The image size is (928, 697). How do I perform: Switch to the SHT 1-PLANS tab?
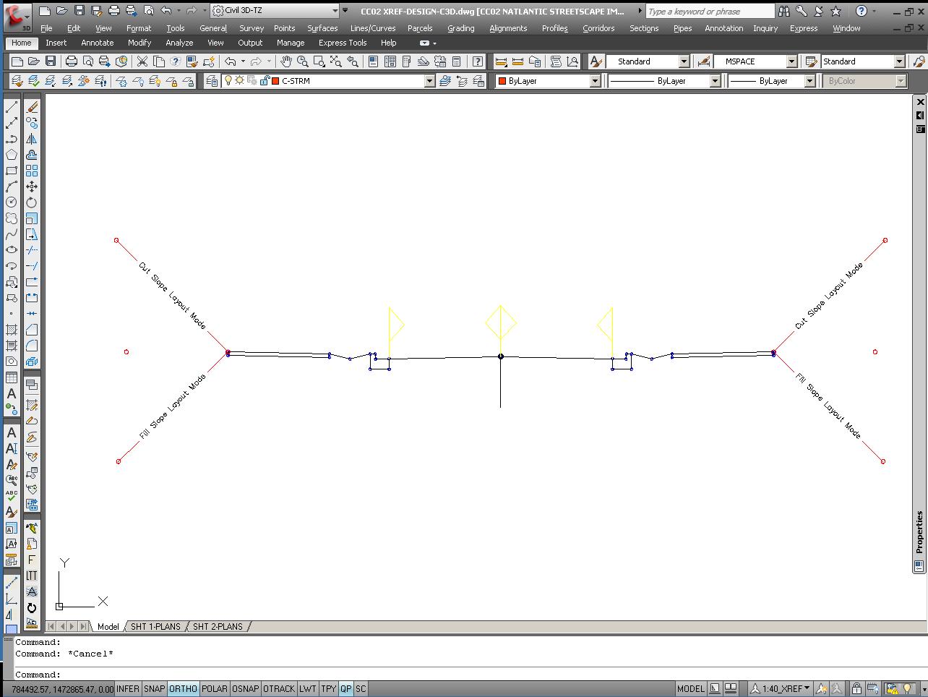[156, 626]
